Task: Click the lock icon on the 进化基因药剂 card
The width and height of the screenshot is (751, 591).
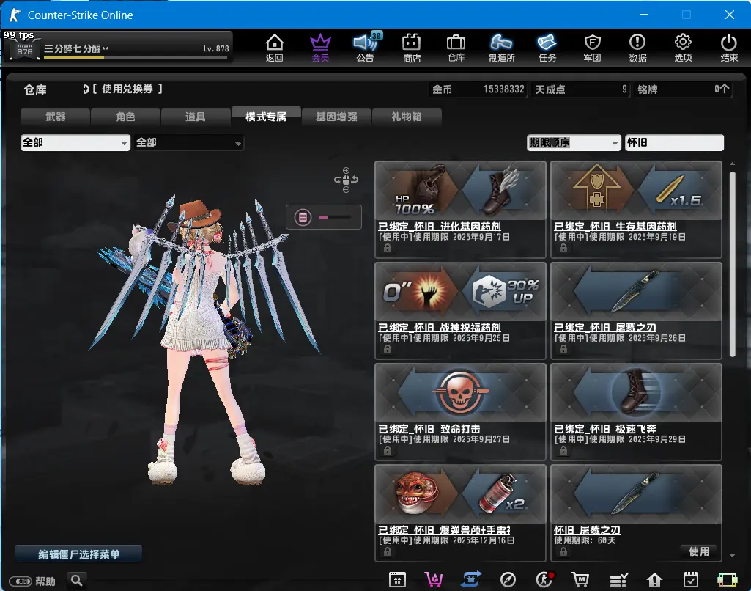Action: [388, 248]
